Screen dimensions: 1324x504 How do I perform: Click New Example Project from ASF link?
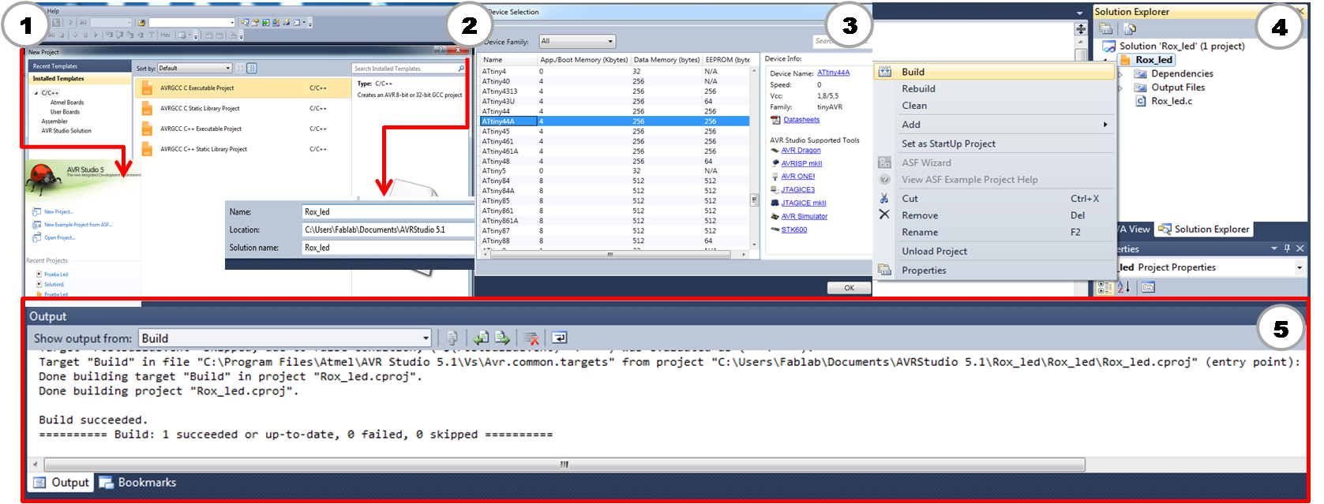(78, 225)
